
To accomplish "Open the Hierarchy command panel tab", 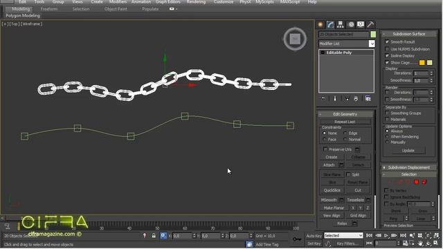I will click(340, 25).
